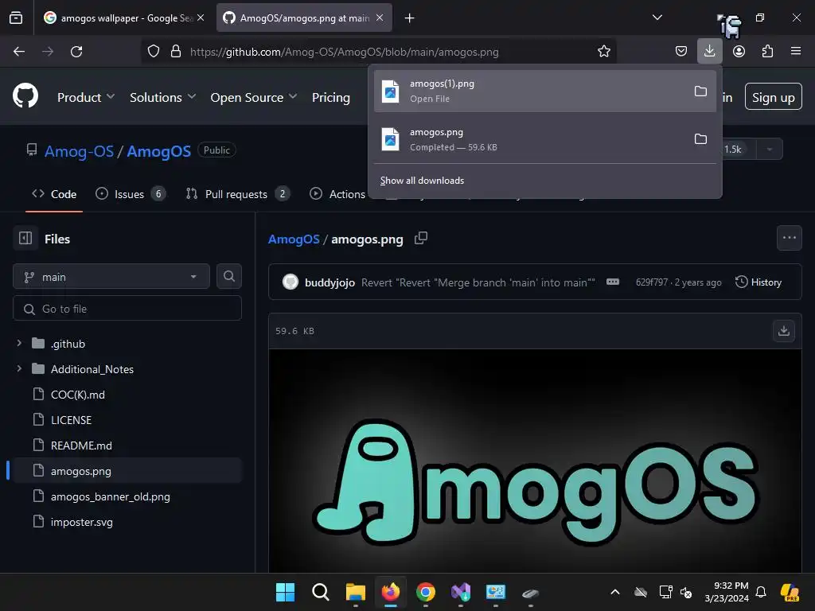
Task: Reload the current page
Action: point(76,52)
